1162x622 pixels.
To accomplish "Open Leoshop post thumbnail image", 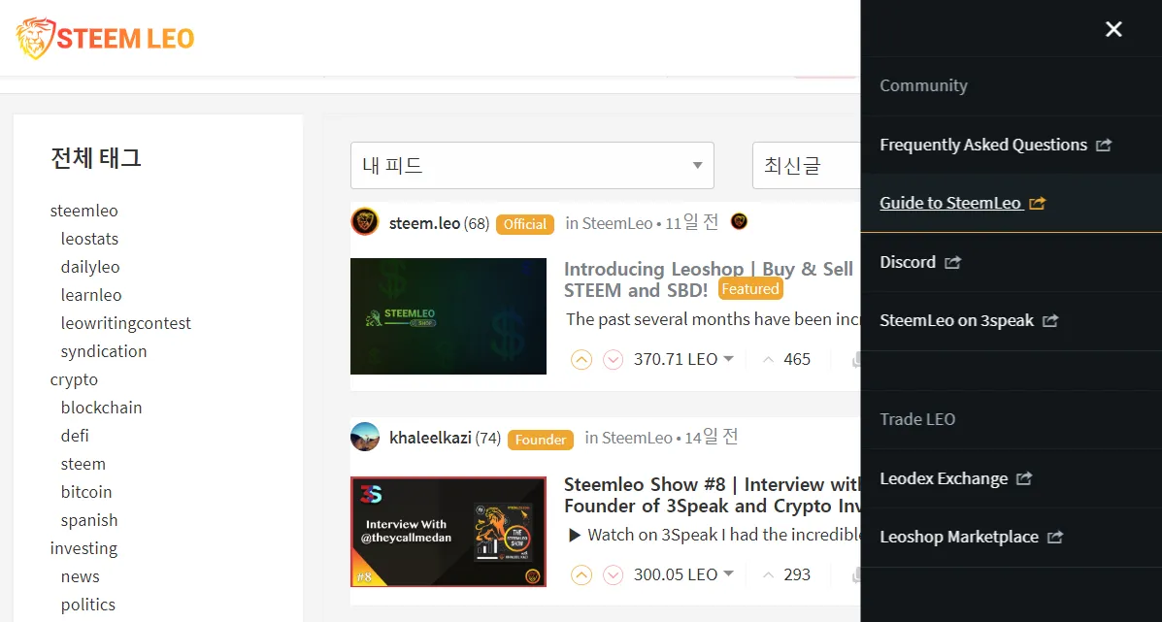I will (448, 316).
